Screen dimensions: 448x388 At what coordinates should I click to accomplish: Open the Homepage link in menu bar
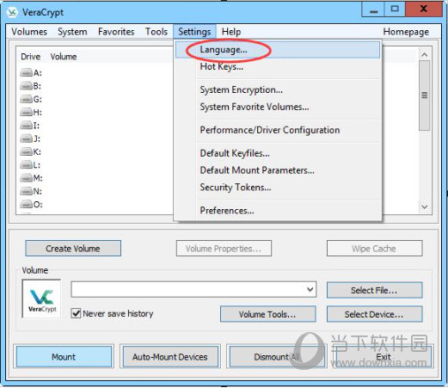point(406,32)
